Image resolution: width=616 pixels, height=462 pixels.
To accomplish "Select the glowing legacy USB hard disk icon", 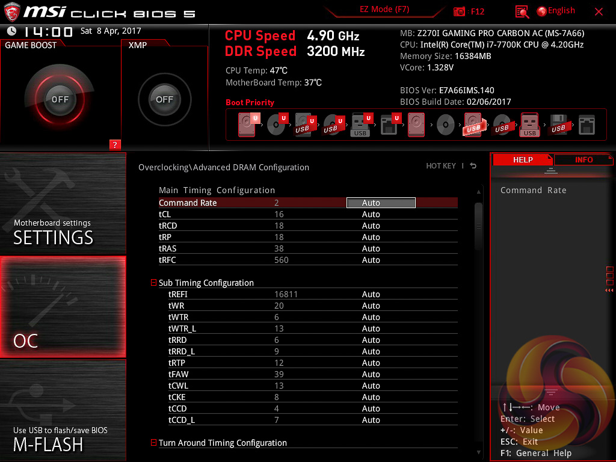I will pyautogui.click(x=474, y=125).
